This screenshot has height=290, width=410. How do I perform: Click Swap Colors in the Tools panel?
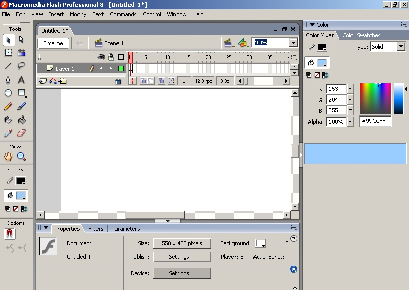(x=24, y=209)
